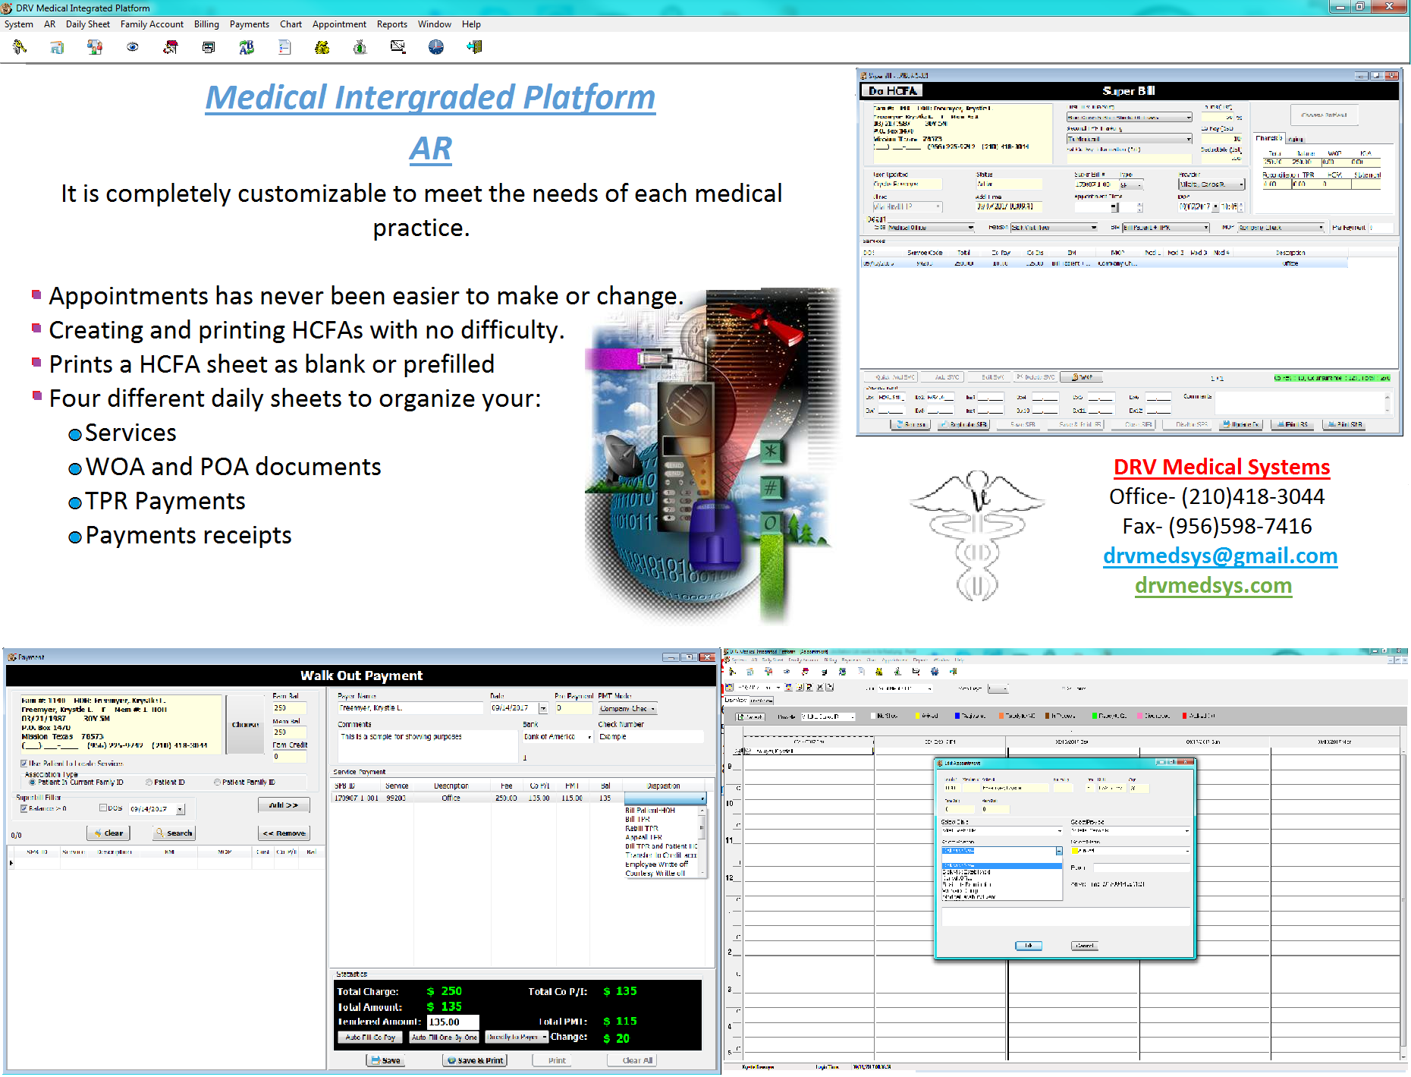Click the Comments box in Payment window
This screenshot has width=1411, height=1077.
(x=427, y=746)
